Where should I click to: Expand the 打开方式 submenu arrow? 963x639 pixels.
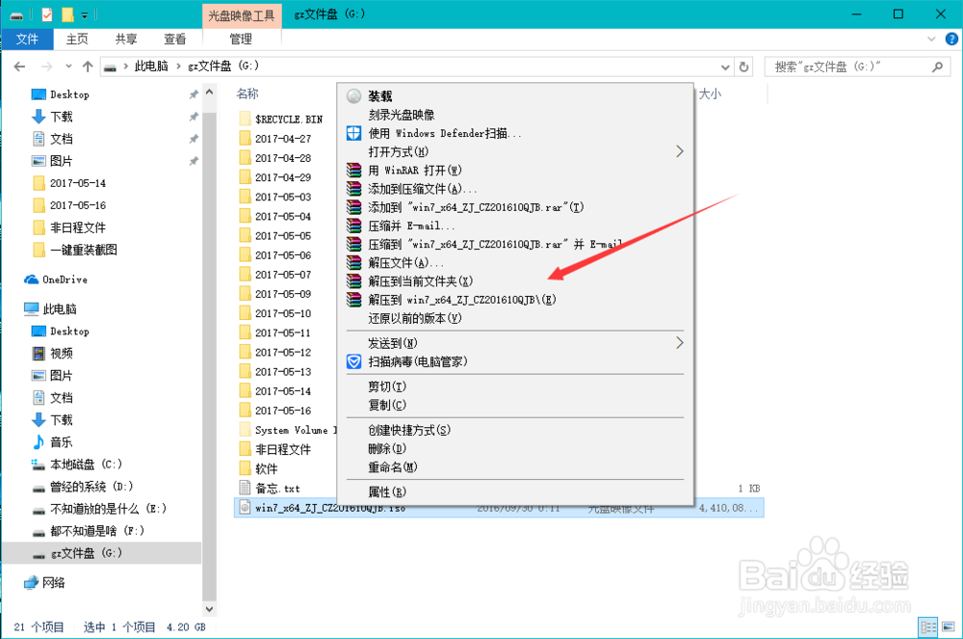[x=679, y=151]
